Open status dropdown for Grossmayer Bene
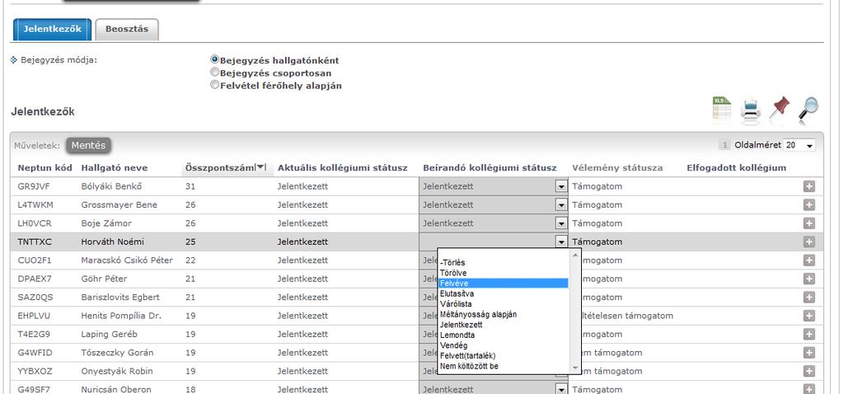Screen dimensions: 844x394 [561, 204]
